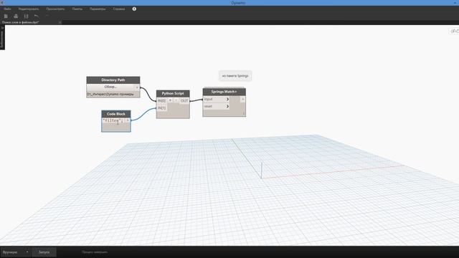Viewport: 459px width, 258px height.
Task: Select the Code Block node title
Action: [x=116, y=114]
